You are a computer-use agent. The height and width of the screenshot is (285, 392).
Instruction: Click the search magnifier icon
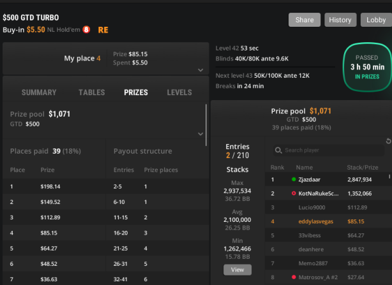point(278,150)
